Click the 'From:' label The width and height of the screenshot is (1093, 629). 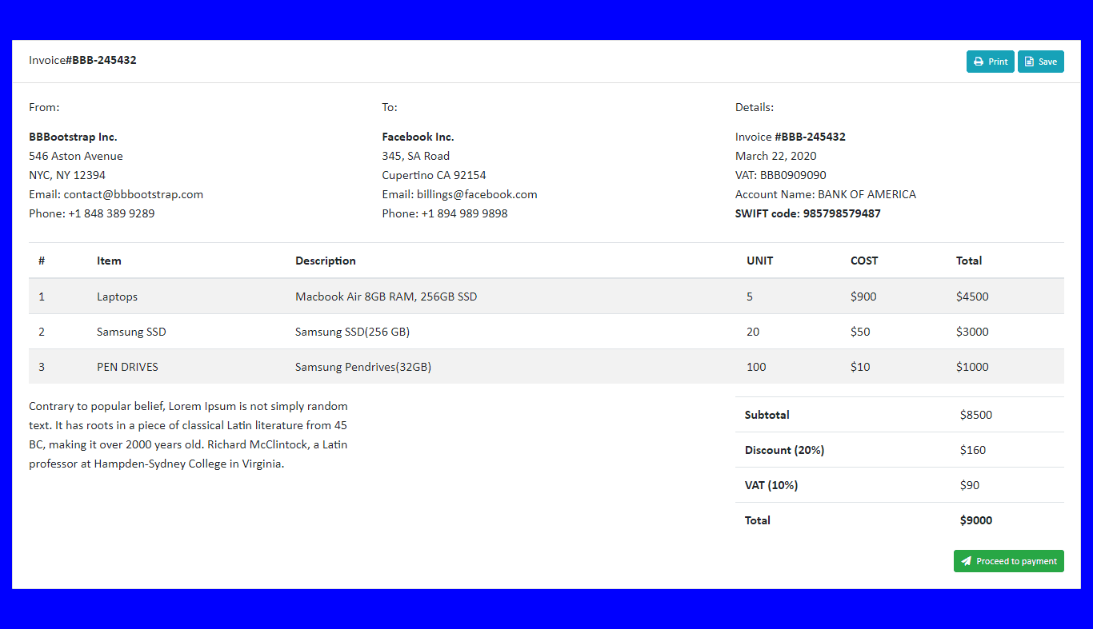(44, 107)
